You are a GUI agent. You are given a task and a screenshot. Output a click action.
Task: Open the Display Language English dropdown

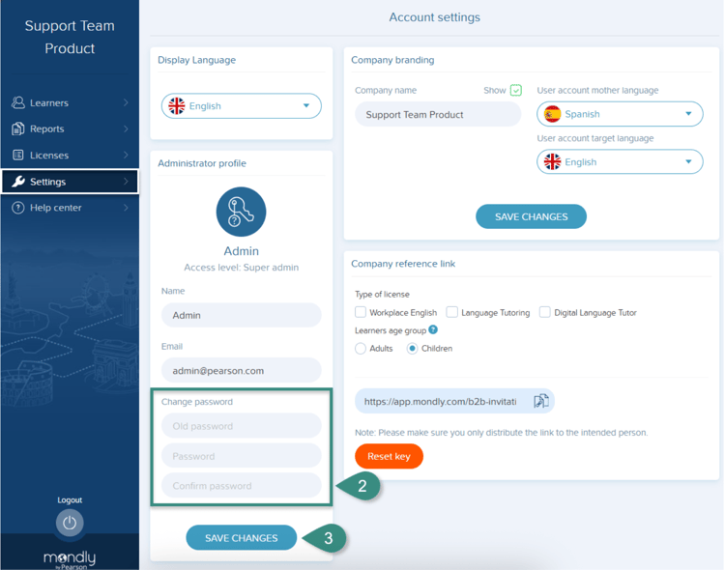point(241,106)
